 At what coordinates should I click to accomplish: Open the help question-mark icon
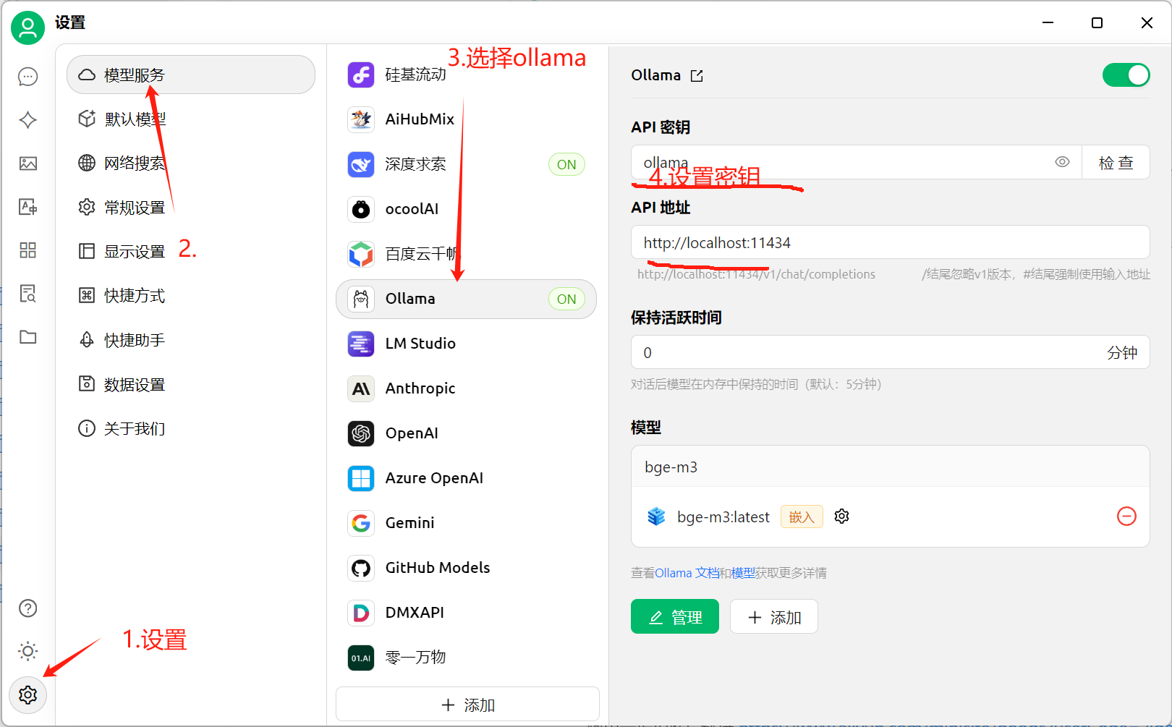click(x=28, y=608)
